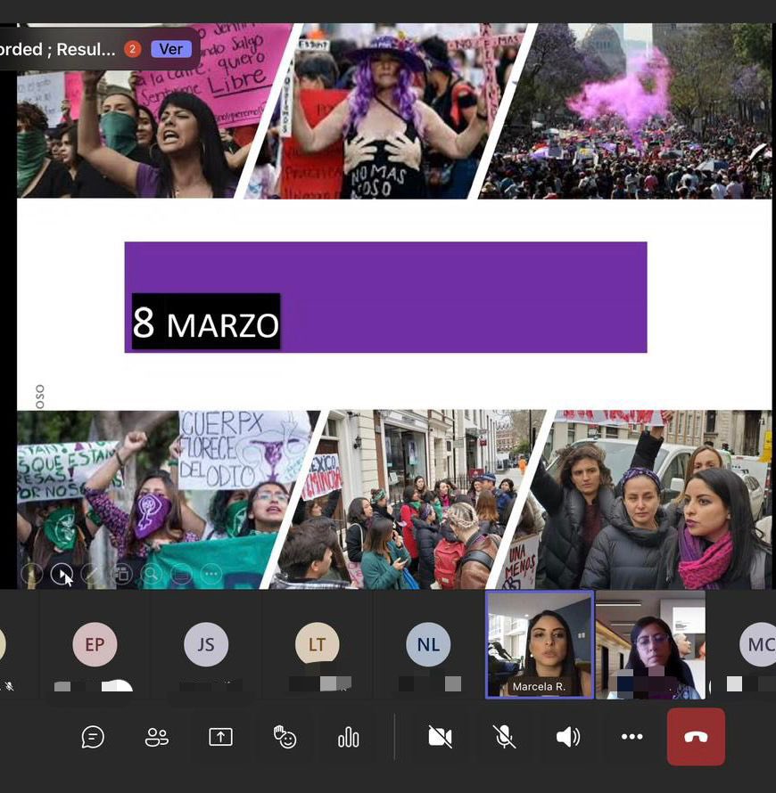Activate the slideshow zoom magnifier
This screenshot has width=776, height=793.
click(x=152, y=574)
